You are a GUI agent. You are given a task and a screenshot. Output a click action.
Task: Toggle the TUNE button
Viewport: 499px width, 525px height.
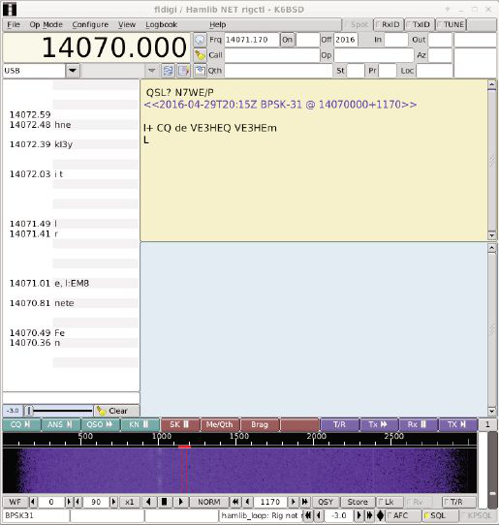[452, 24]
